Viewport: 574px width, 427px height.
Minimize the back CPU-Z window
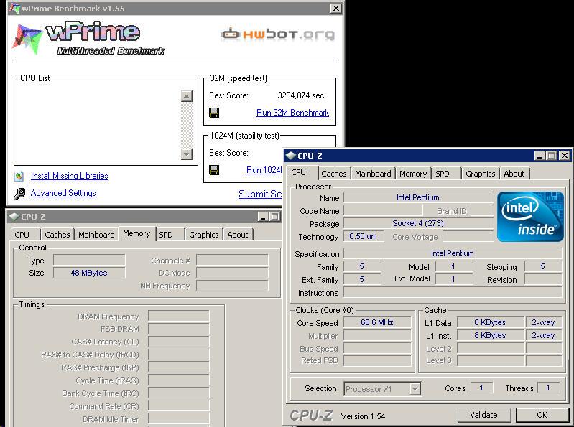coord(262,217)
